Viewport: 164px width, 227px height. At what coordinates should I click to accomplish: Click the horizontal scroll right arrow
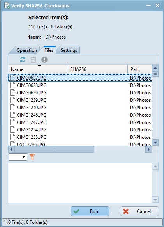[x=148, y=149]
